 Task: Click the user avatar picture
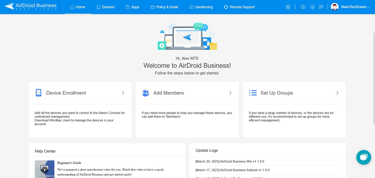335,7
